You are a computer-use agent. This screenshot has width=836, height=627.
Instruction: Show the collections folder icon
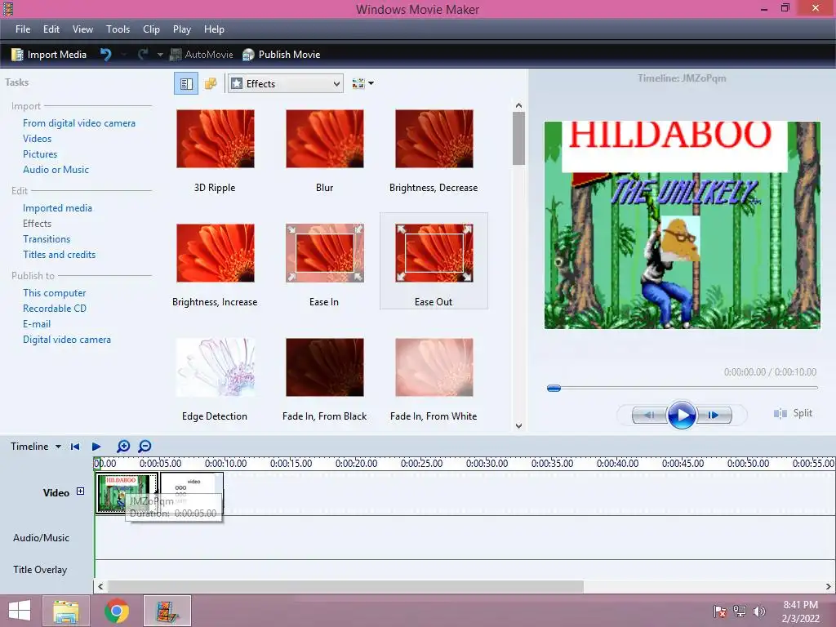tap(211, 84)
